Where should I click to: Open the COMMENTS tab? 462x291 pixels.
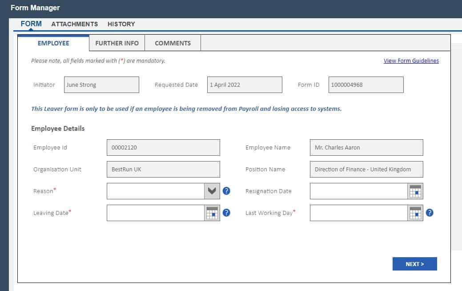coord(173,43)
